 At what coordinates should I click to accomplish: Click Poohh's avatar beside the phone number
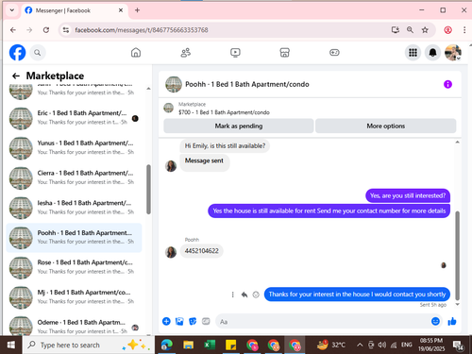click(x=171, y=252)
